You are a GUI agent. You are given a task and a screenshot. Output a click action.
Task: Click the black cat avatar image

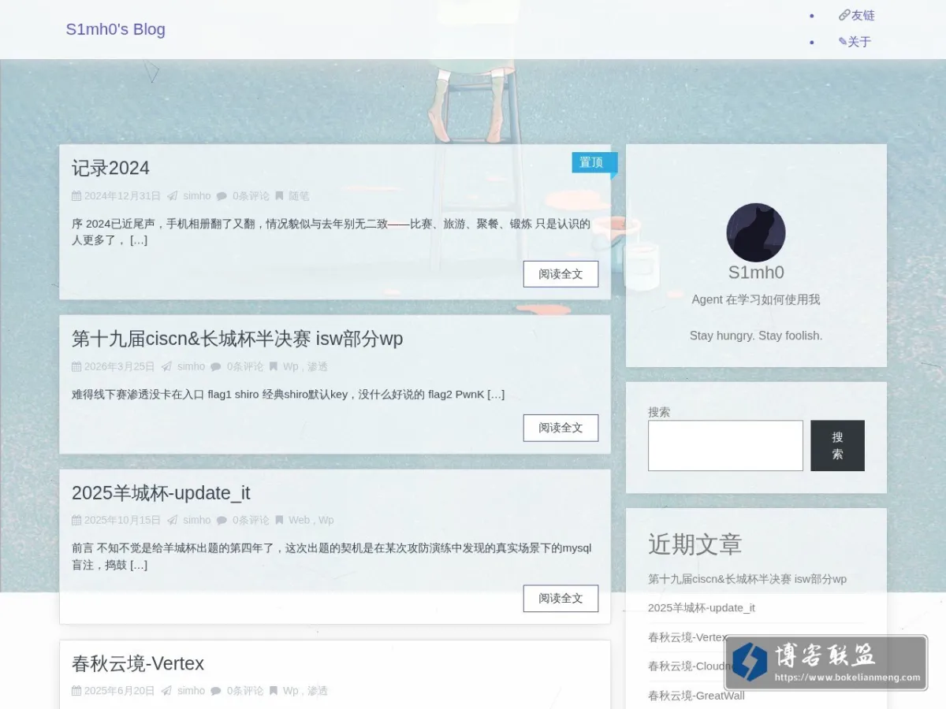[x=756, y=232]
